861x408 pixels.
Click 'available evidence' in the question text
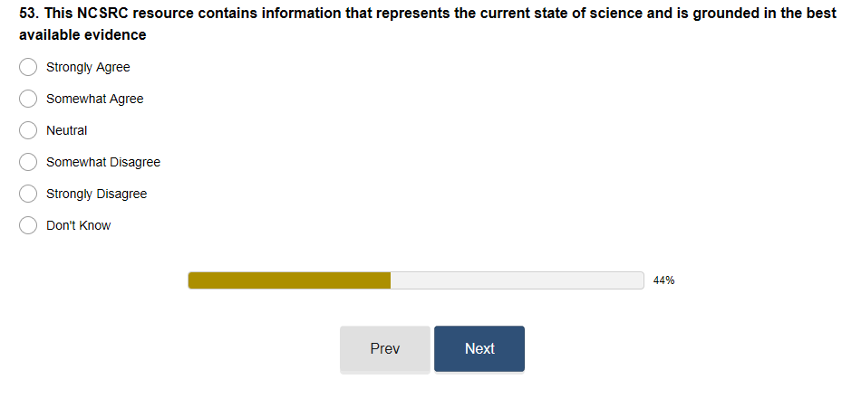82,34
